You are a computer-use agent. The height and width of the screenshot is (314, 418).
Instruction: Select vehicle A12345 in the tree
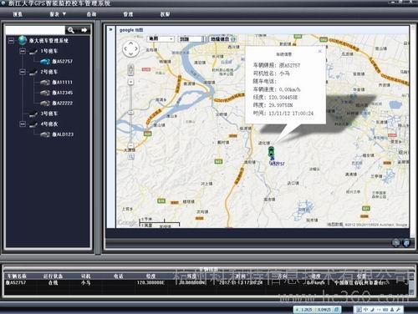63,93
